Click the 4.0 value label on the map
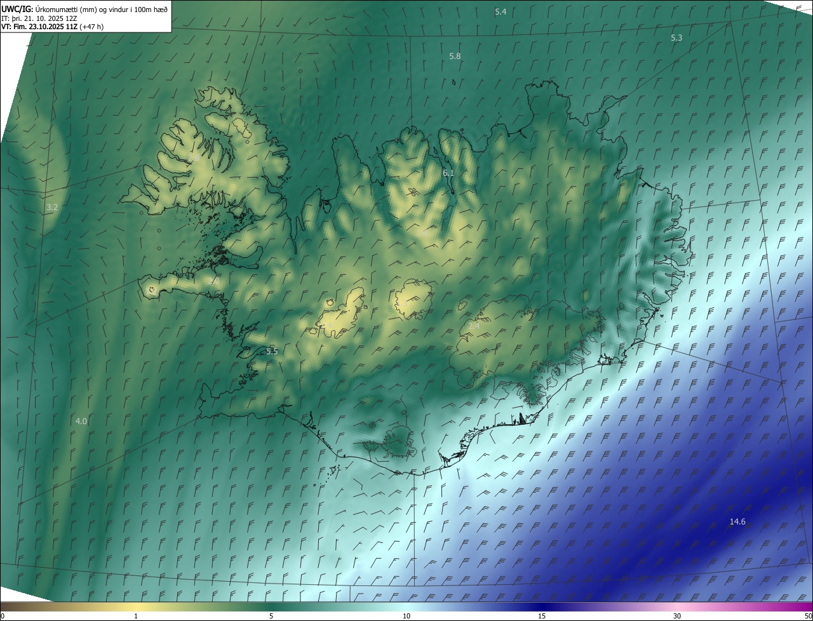The width and height of the screenshot is (813, 621). (x=81, y=422)
